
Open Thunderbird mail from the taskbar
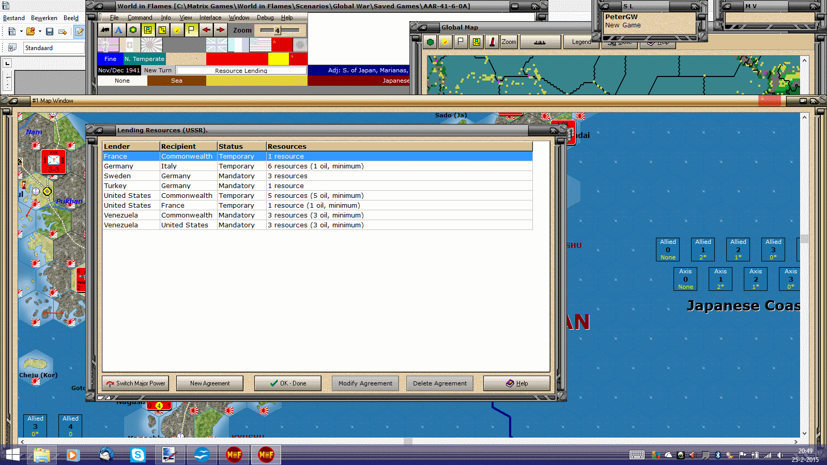(x=106, y=455)
